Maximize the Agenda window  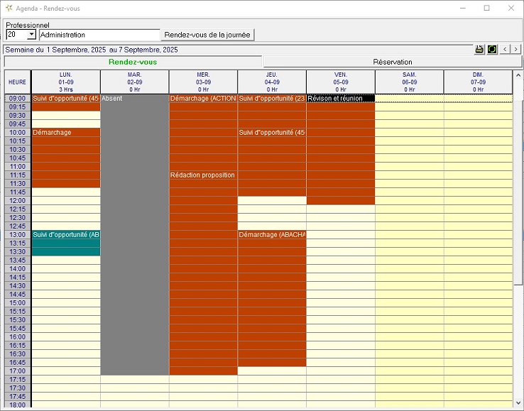click(x=486, y=8)
